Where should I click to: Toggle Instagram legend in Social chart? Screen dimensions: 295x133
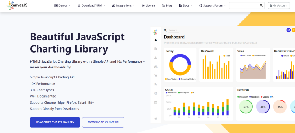tap(183, 93)
